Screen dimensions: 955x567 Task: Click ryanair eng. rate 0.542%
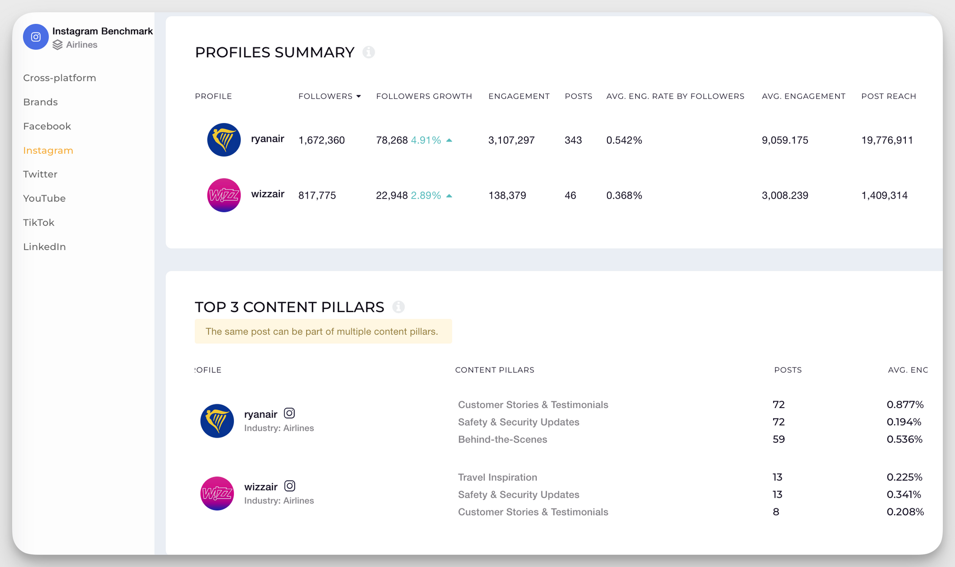(x=624, y=140)
